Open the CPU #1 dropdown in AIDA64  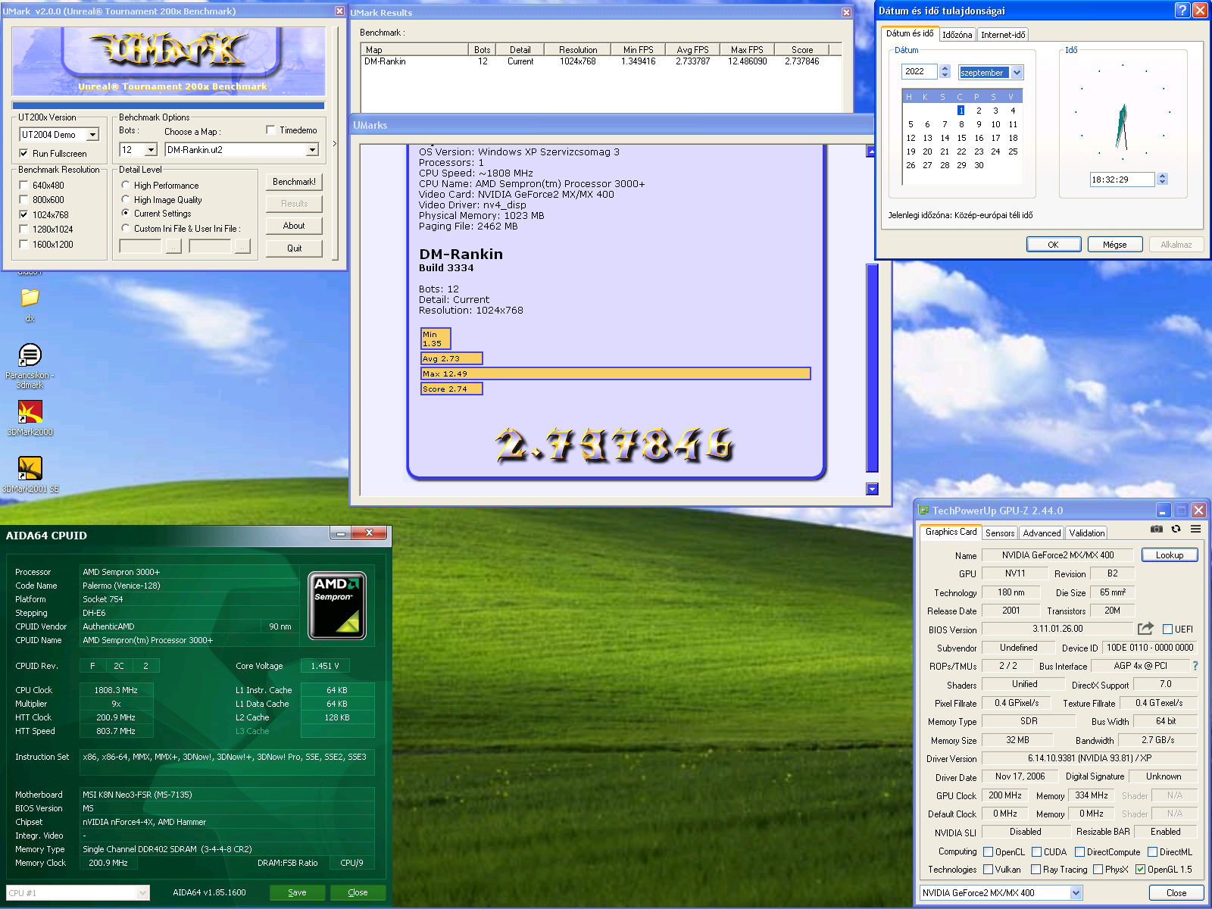pos(143,892)
